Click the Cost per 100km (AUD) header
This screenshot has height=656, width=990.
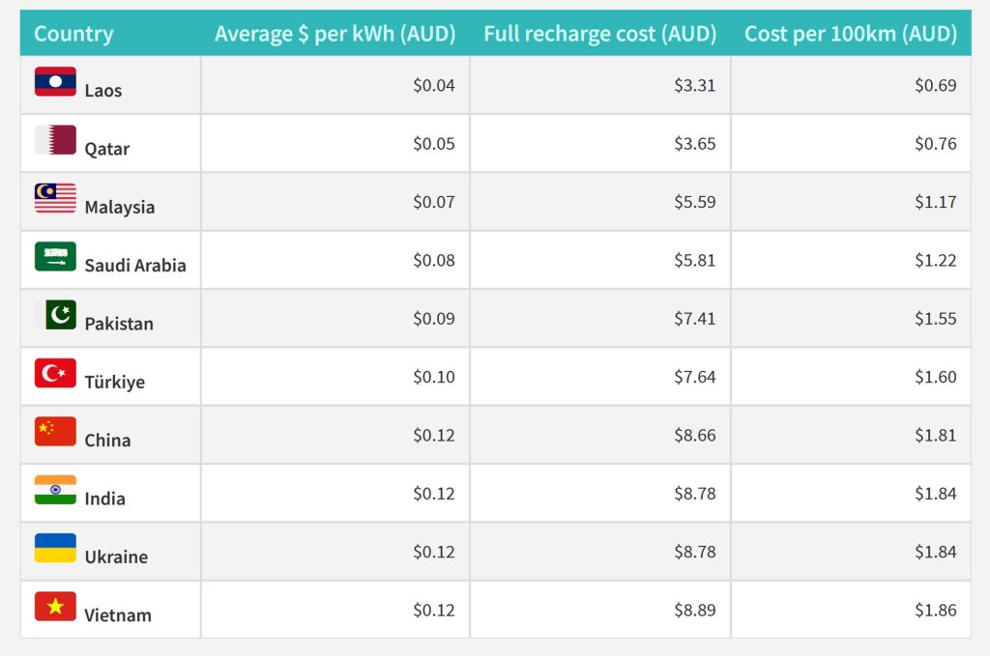(851, 34)
